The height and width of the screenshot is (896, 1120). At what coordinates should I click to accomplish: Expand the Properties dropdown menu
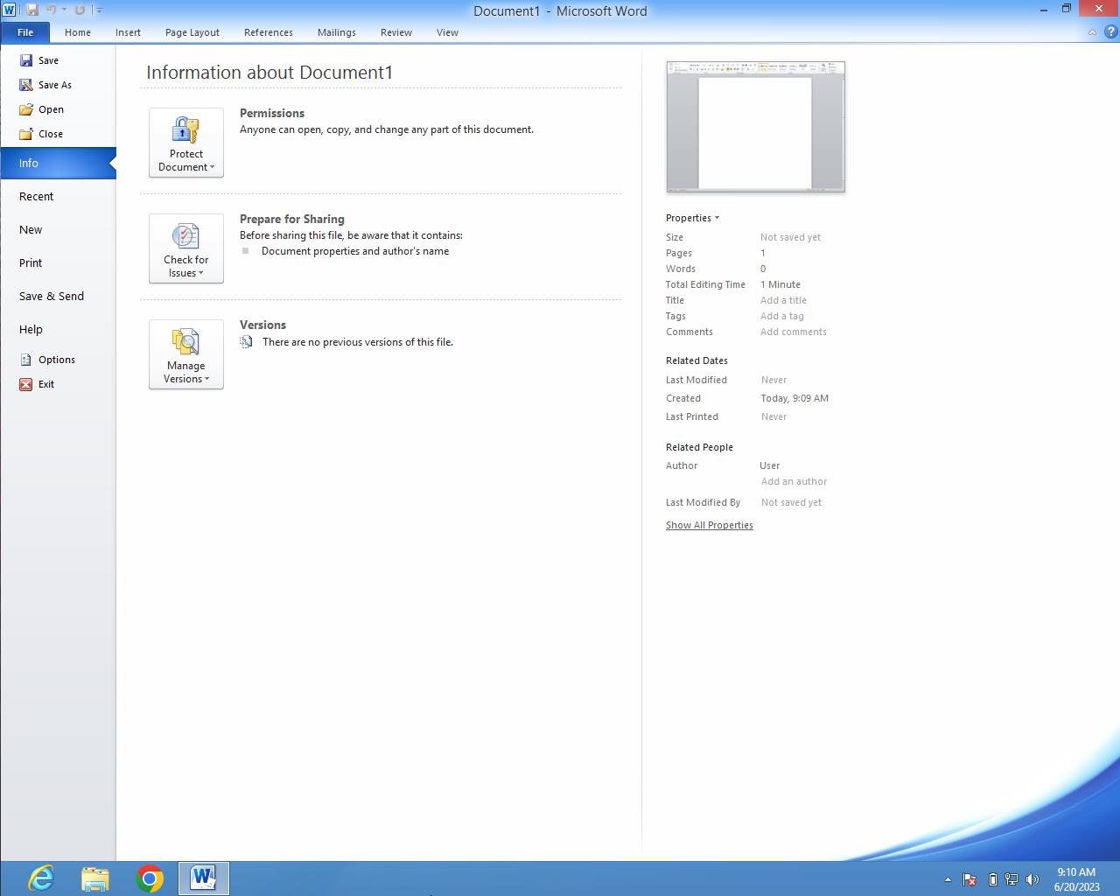[692, 218]
